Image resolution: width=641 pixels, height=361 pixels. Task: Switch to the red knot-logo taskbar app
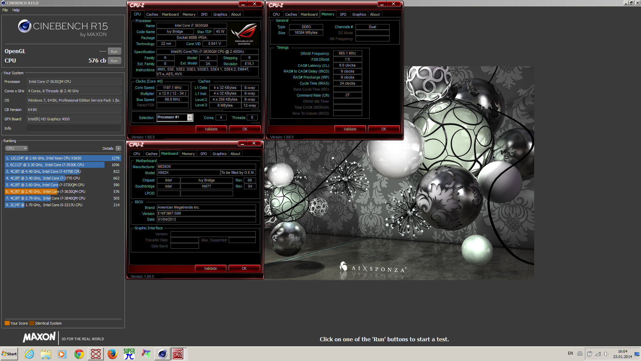96,354
